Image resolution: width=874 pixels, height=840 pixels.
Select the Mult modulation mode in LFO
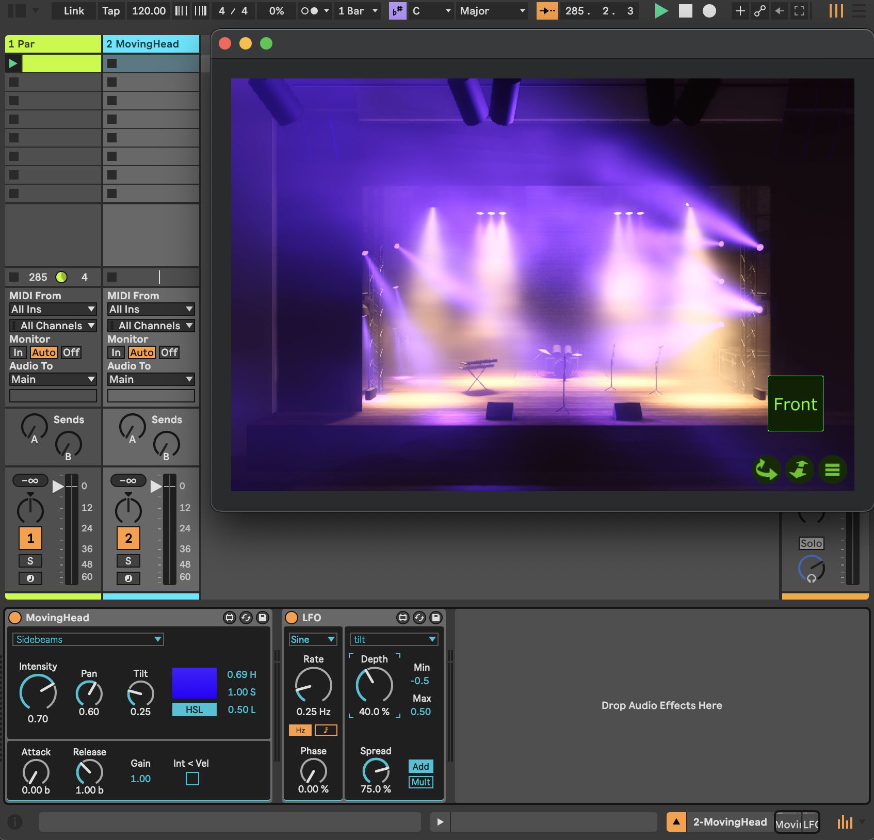(421, 782)
